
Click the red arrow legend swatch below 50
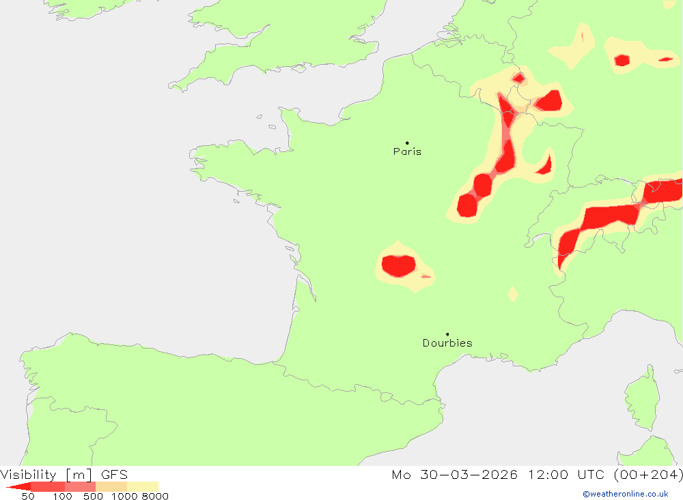pyautogui.click(x=18, y=486)
